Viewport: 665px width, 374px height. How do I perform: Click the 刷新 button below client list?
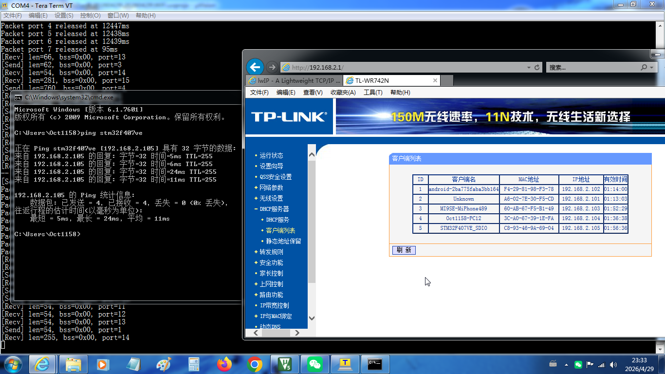(404, 250)
